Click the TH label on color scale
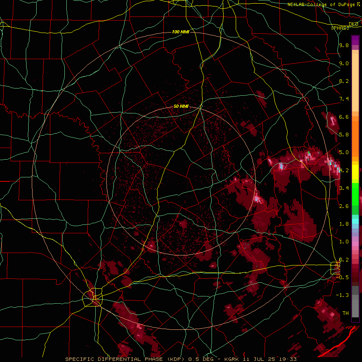Image resolution: width=362 pixels, height=362 pixels. pos(346,313)
